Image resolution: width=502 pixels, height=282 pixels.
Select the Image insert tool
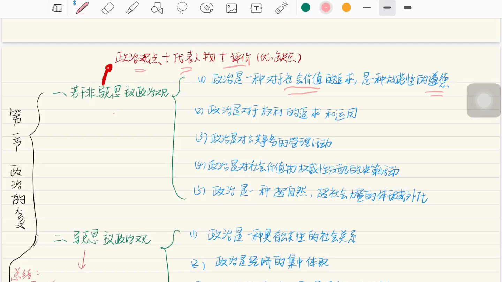pos(231,8)
